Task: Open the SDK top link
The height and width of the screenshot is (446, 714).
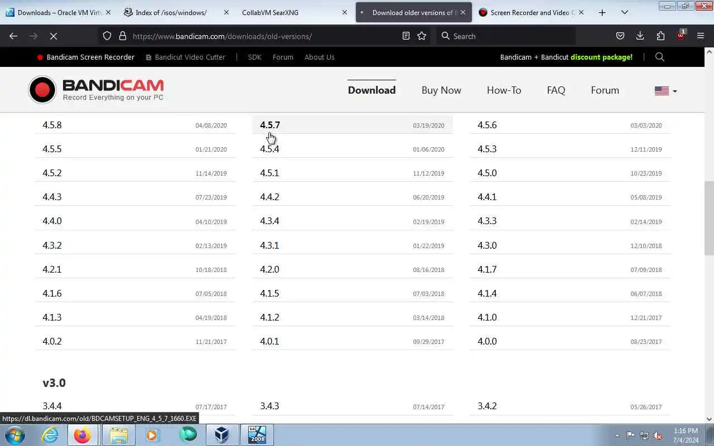Action: tap(254, 57)
